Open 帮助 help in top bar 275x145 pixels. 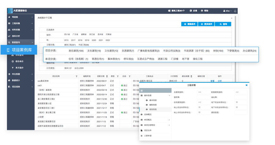pos(204,11)
